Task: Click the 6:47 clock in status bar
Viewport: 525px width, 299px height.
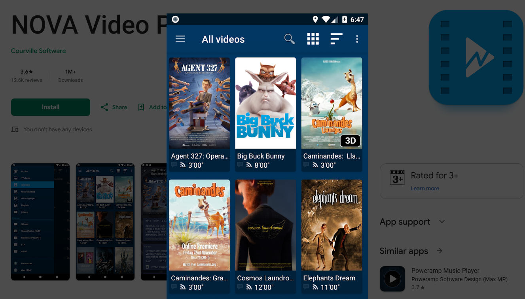Action: (x=357, y=19)
